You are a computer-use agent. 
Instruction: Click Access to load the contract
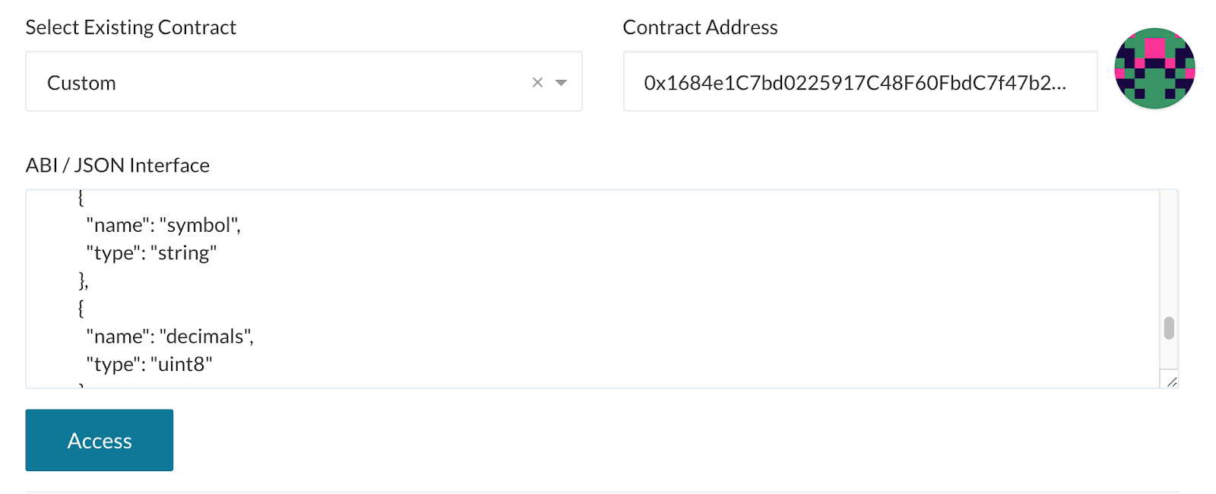point(99,440)
